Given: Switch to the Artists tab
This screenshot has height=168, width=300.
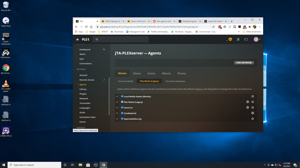Looking at the screenshot, I should (x=151, y=74).
